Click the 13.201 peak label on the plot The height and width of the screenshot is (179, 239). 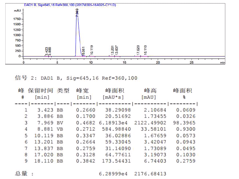[x=112, y=49]
